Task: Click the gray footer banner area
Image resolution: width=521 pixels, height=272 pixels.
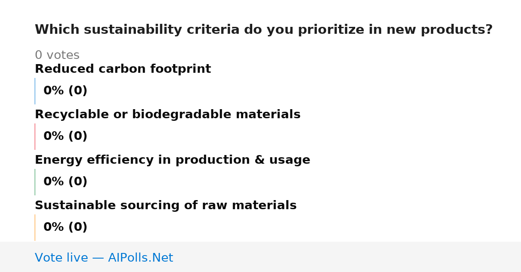Action: tap(260, 257)
